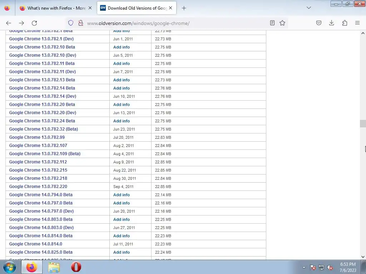Click the Show desktop button
The height and width of the screenshot is (274, 366).
tap(363, 267)
